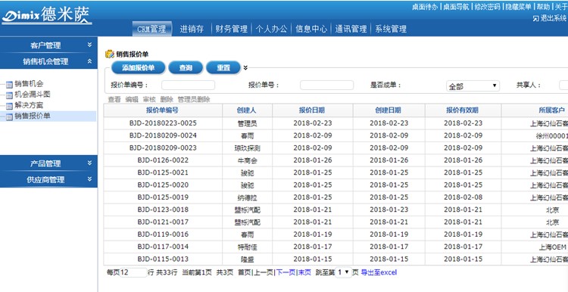Click the icon beside 解决方案 tree item
The width and height of the screenshot is (568, 292).
tap(9, 107)
